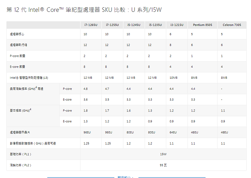The image size is (251, 178).
Task: Click the i5-1235U column header
Action: 155,25
